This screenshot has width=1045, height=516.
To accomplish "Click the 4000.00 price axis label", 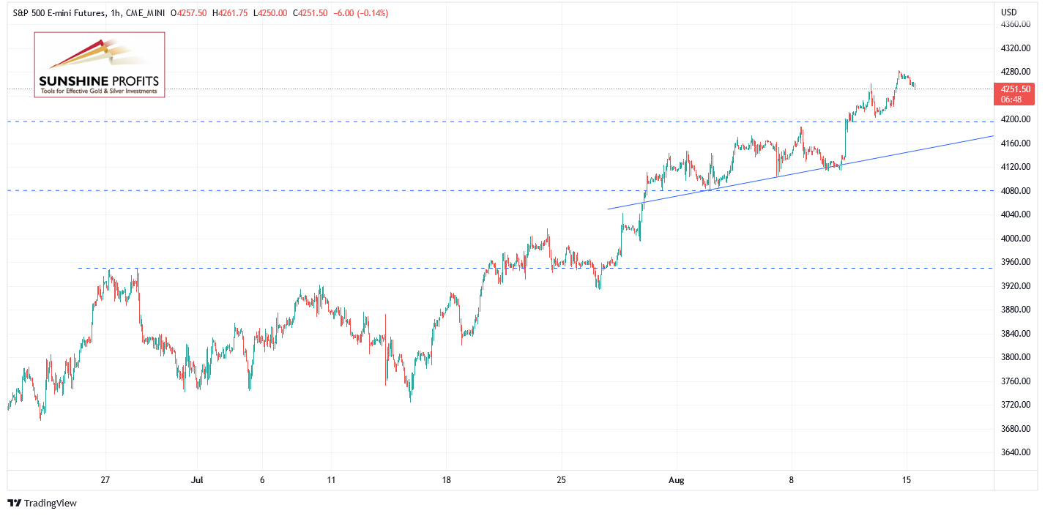I will tap(1016, 239).
